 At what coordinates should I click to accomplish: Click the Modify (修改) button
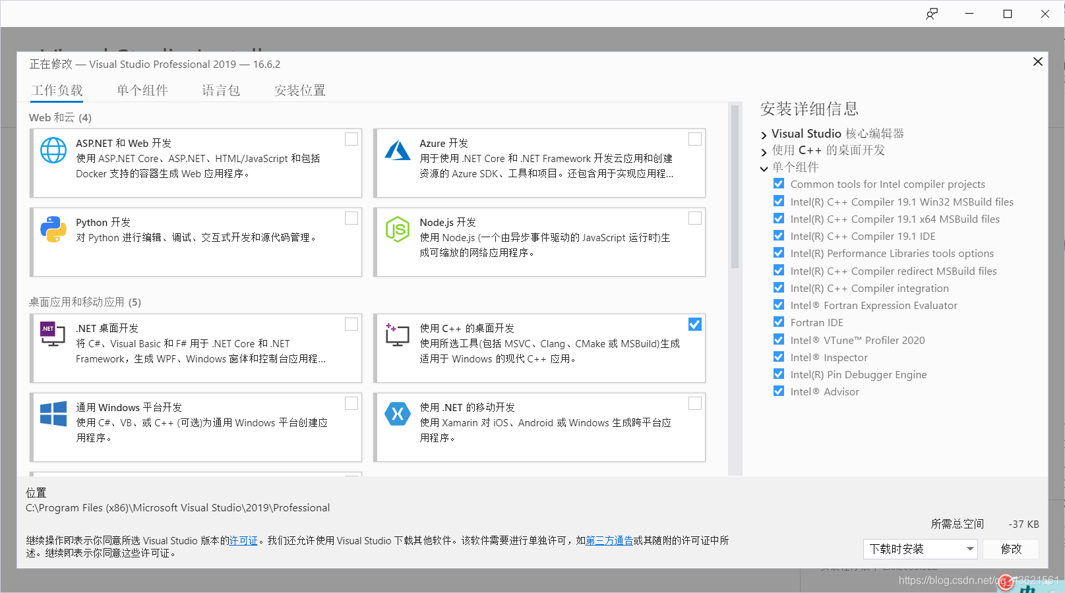point(1011,549)
